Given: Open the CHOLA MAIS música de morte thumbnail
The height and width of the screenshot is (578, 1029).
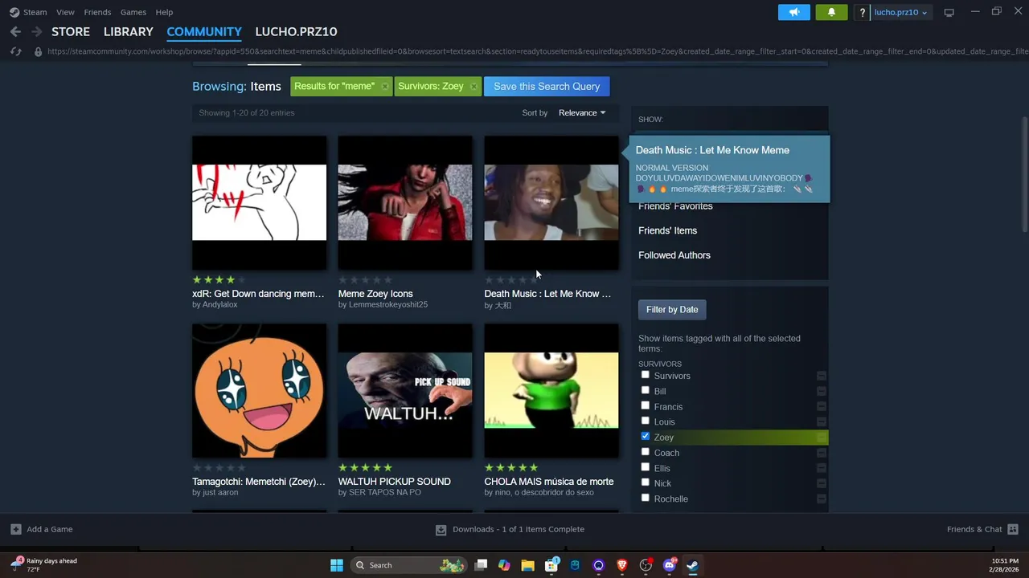Looking at the screenshot, I should pos(551,390).
